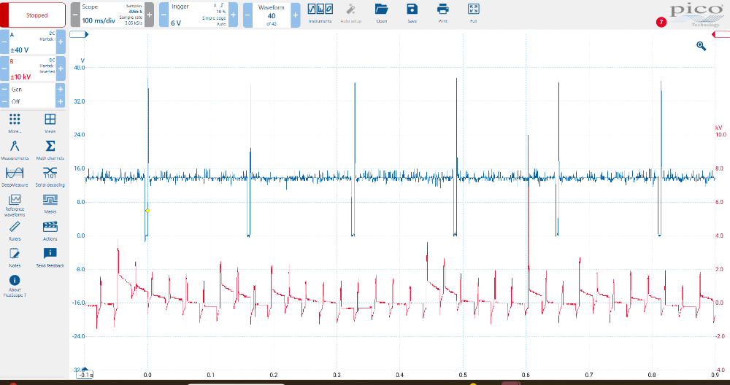Open the Masks tool
Screen dimensions: 730x385
pyautogui.click(x=50, y=202)
